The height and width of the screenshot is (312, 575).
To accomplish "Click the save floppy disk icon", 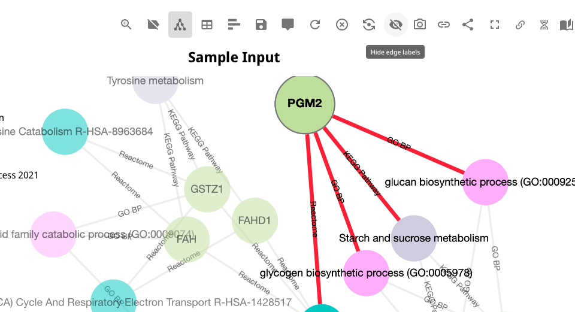I will click(x=261, y=25).
